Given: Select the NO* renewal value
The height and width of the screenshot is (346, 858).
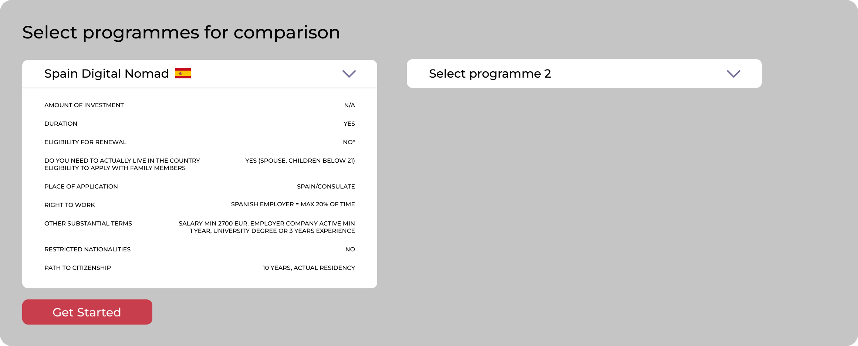Looking at the screenshot, I should click(349, 142).
